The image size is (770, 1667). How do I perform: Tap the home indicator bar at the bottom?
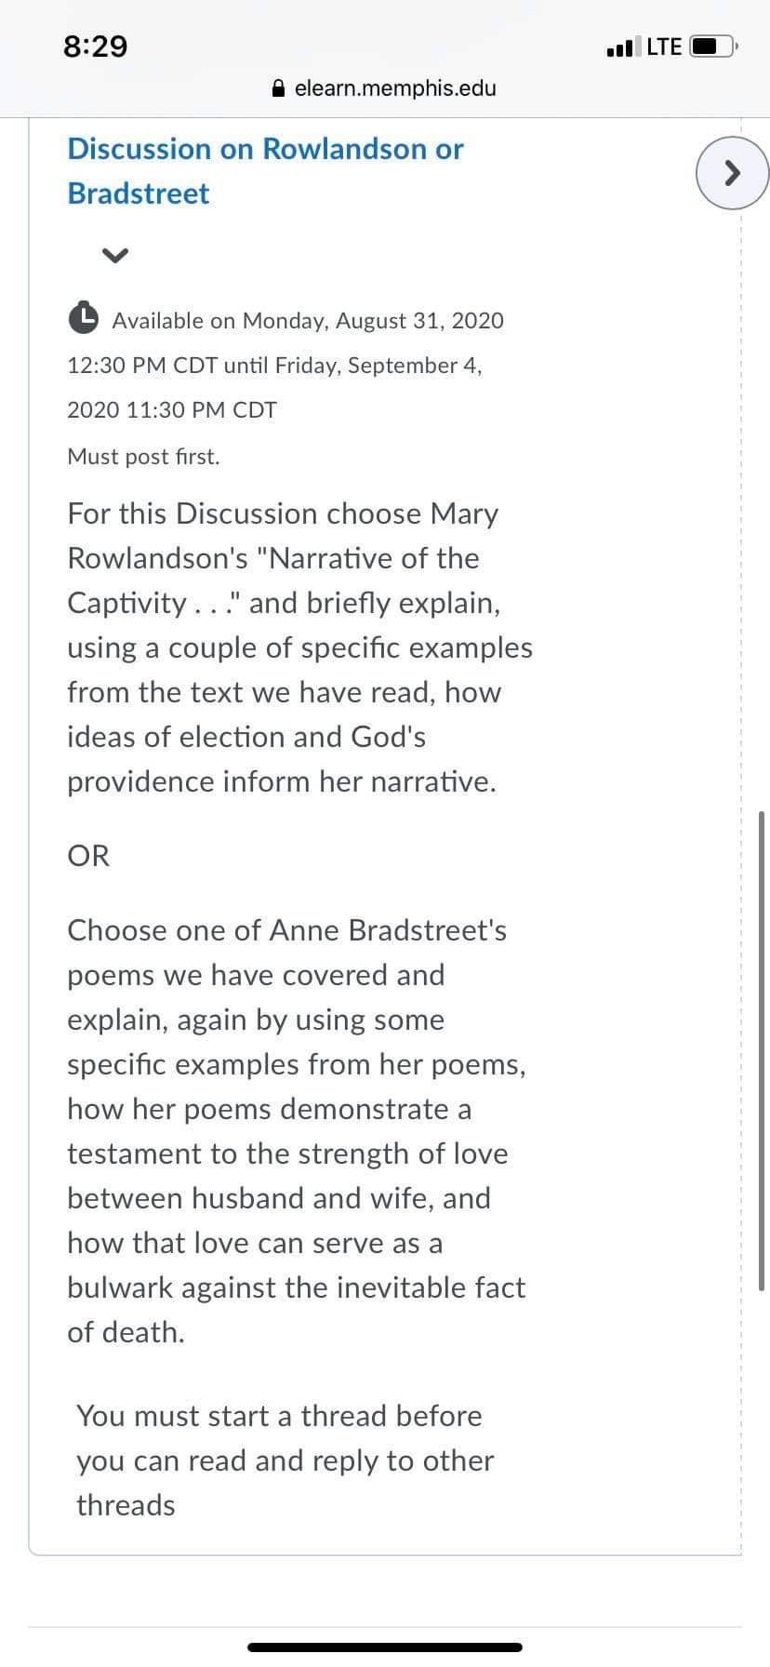[385, 1647]
